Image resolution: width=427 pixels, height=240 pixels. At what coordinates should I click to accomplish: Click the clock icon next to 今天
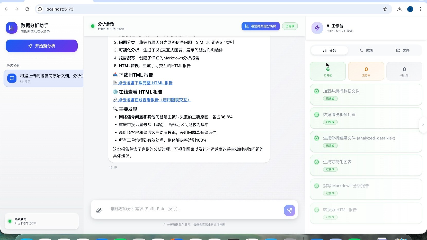(x=22, y=82)
